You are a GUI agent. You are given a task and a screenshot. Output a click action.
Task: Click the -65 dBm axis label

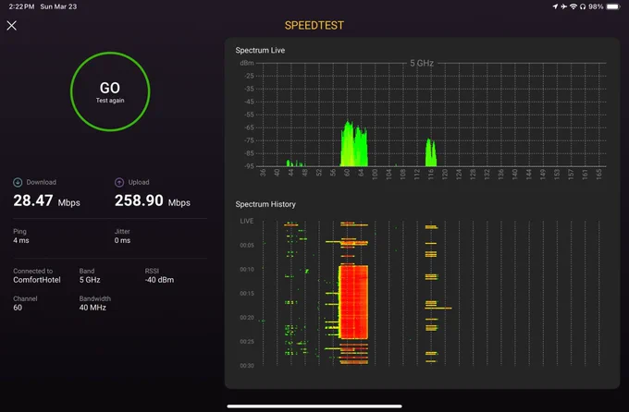point(249,127)
